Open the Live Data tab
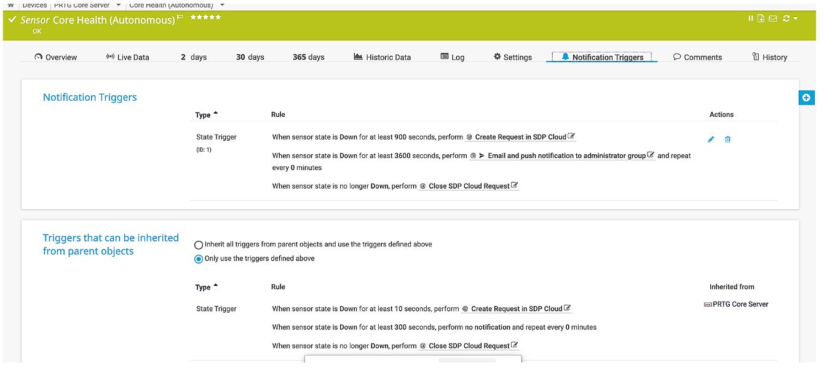 (x=127, y=57)
